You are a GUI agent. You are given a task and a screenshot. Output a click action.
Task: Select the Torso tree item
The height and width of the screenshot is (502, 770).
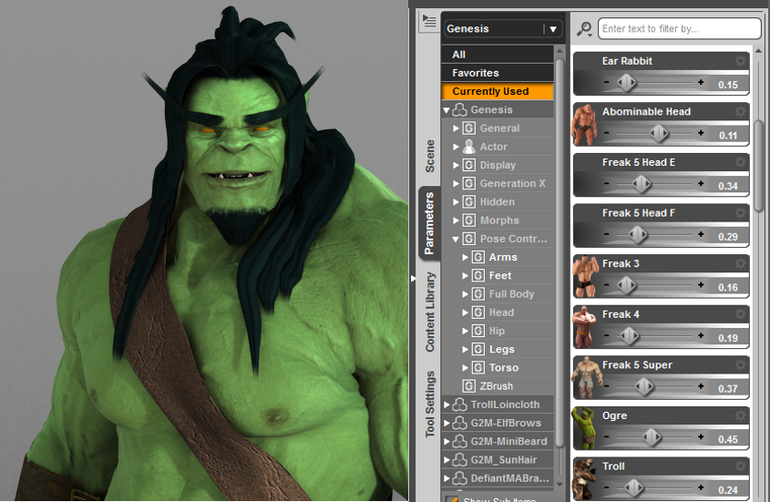click(x=503, y=368)
